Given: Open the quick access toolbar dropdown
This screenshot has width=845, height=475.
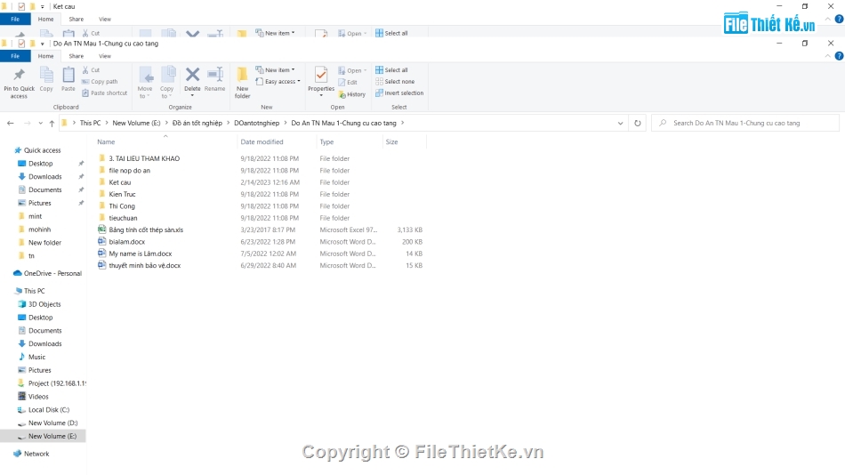Looking at the screenshot, I should (x=42, y=44).
